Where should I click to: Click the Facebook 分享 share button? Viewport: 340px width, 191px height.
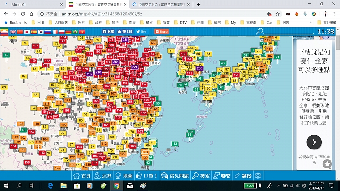pos(109,32)
